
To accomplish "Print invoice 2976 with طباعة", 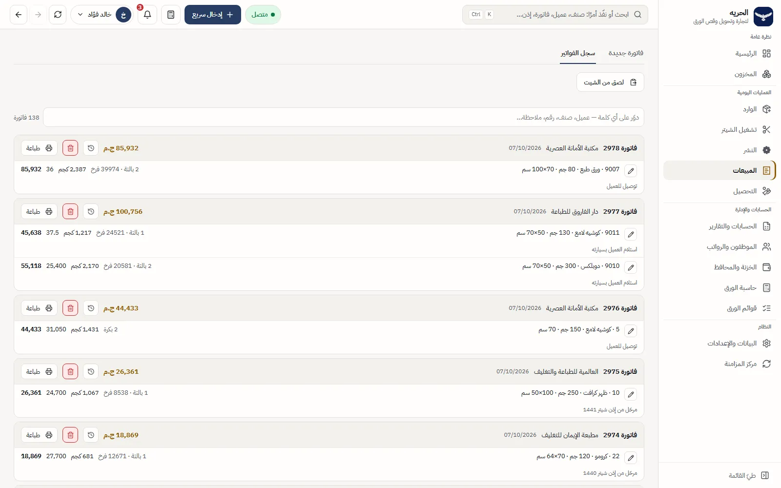I will pos(39,308).
